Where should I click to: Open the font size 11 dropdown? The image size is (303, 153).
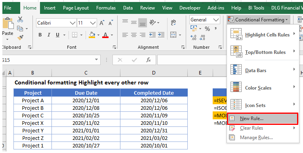pyautogui.click(x=93, y=23)
